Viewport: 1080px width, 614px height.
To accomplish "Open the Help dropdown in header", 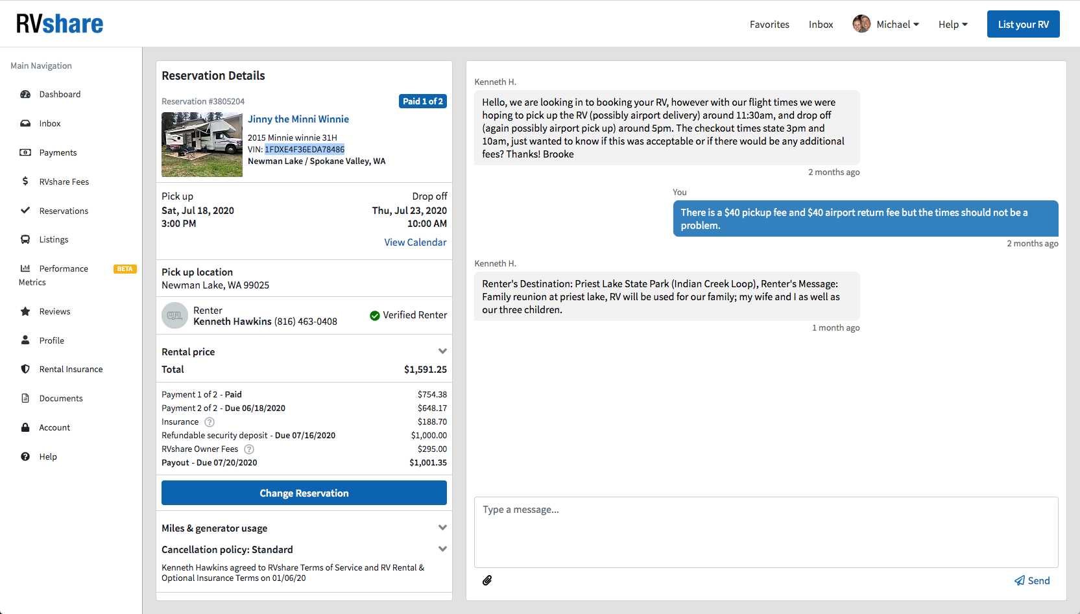I will [952, 25].
